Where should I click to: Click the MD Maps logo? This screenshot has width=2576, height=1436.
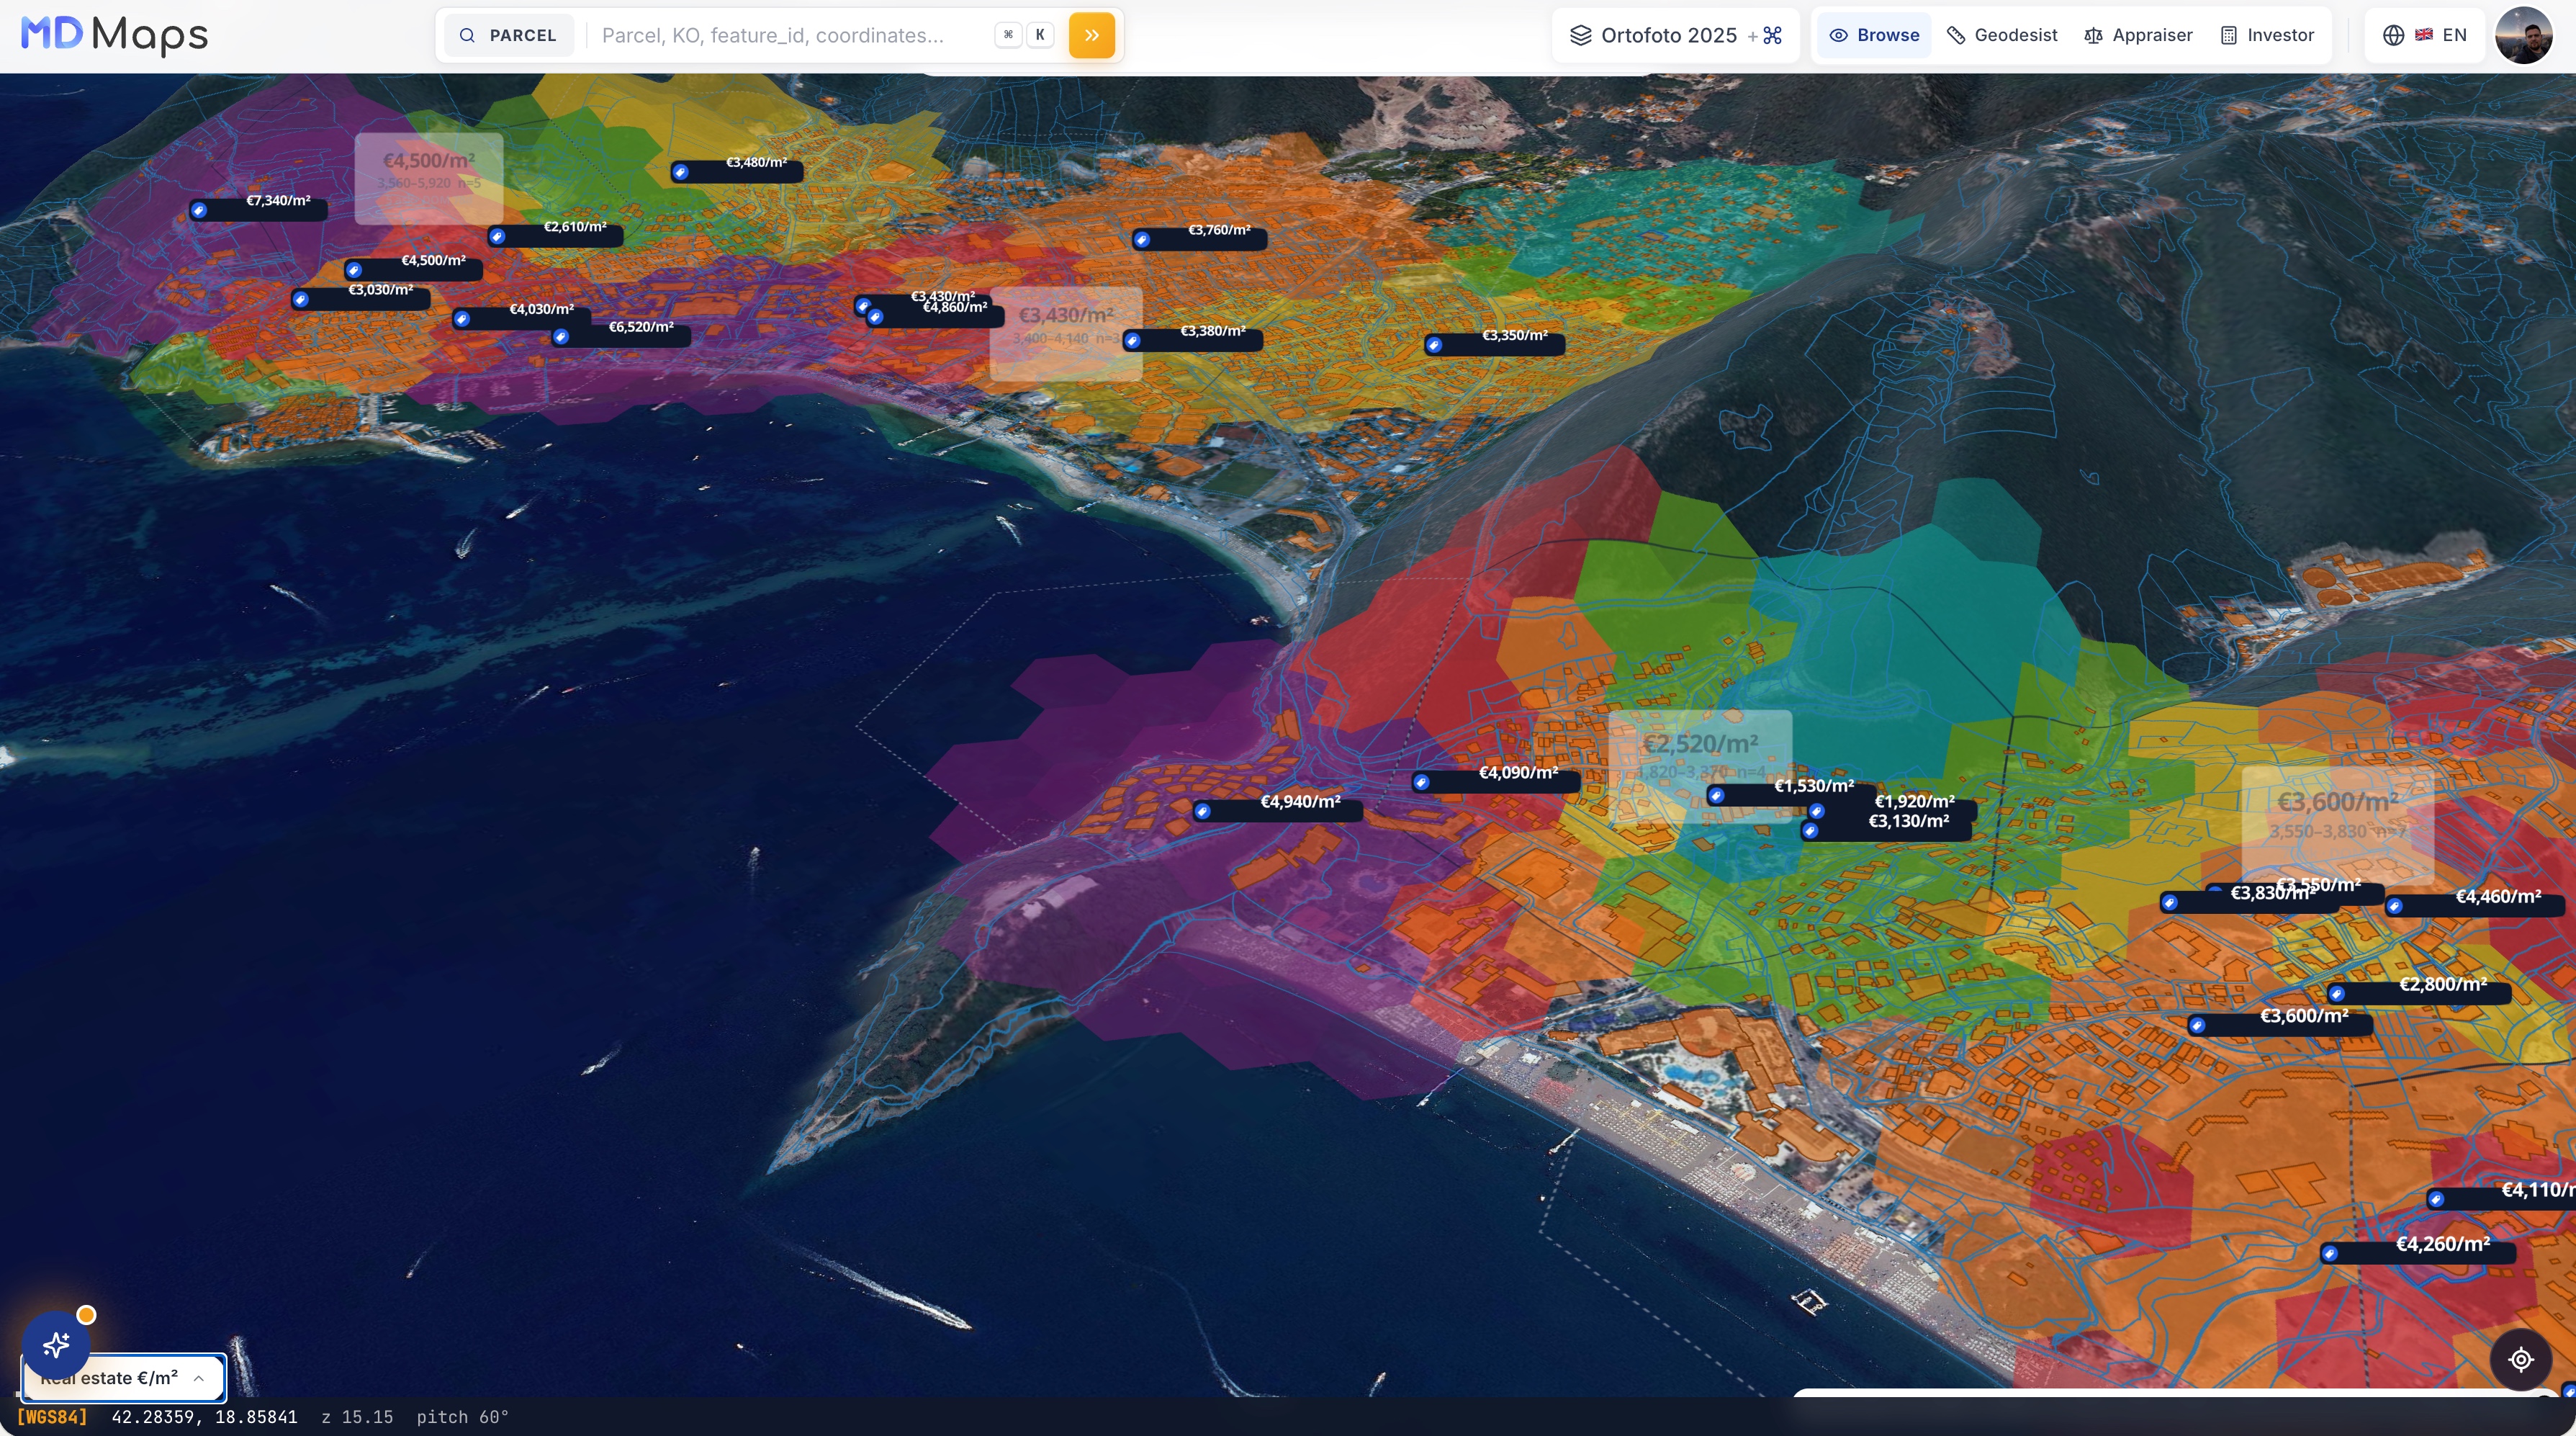[x=114, y=35]
